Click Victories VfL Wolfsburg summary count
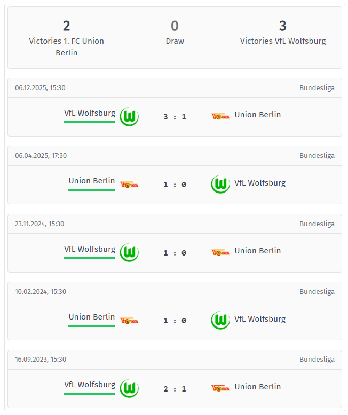348x415 pixels. 282,26
